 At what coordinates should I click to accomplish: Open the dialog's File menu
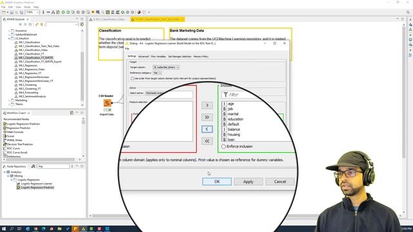(127, 49)
